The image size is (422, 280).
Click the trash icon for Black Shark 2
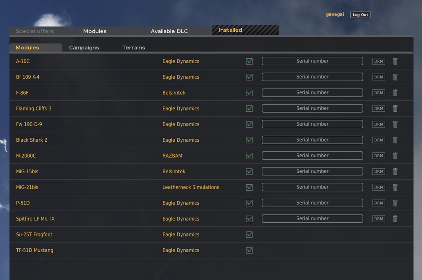click(x=395, y=140)
